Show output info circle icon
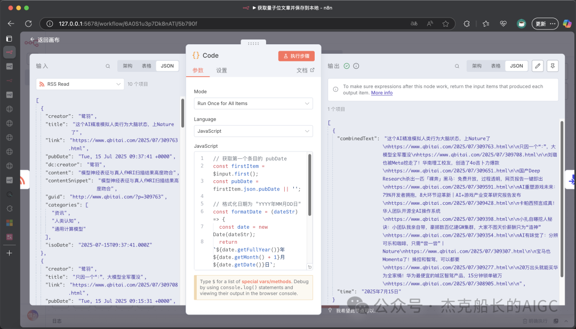576x329 pixels. (x=356, y=66)
